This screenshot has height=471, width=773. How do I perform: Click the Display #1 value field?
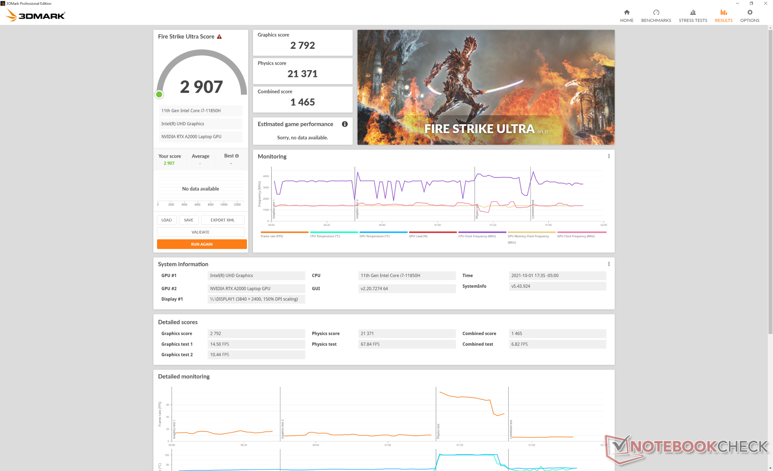[257, 299]
